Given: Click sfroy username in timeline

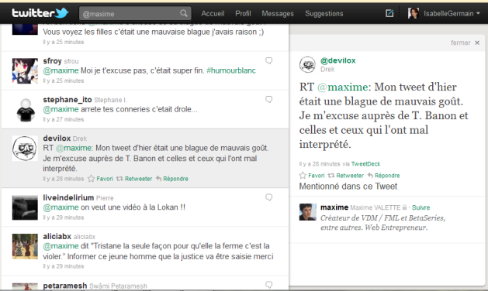Looking at the screenshot, I should [x=52, y=61].
